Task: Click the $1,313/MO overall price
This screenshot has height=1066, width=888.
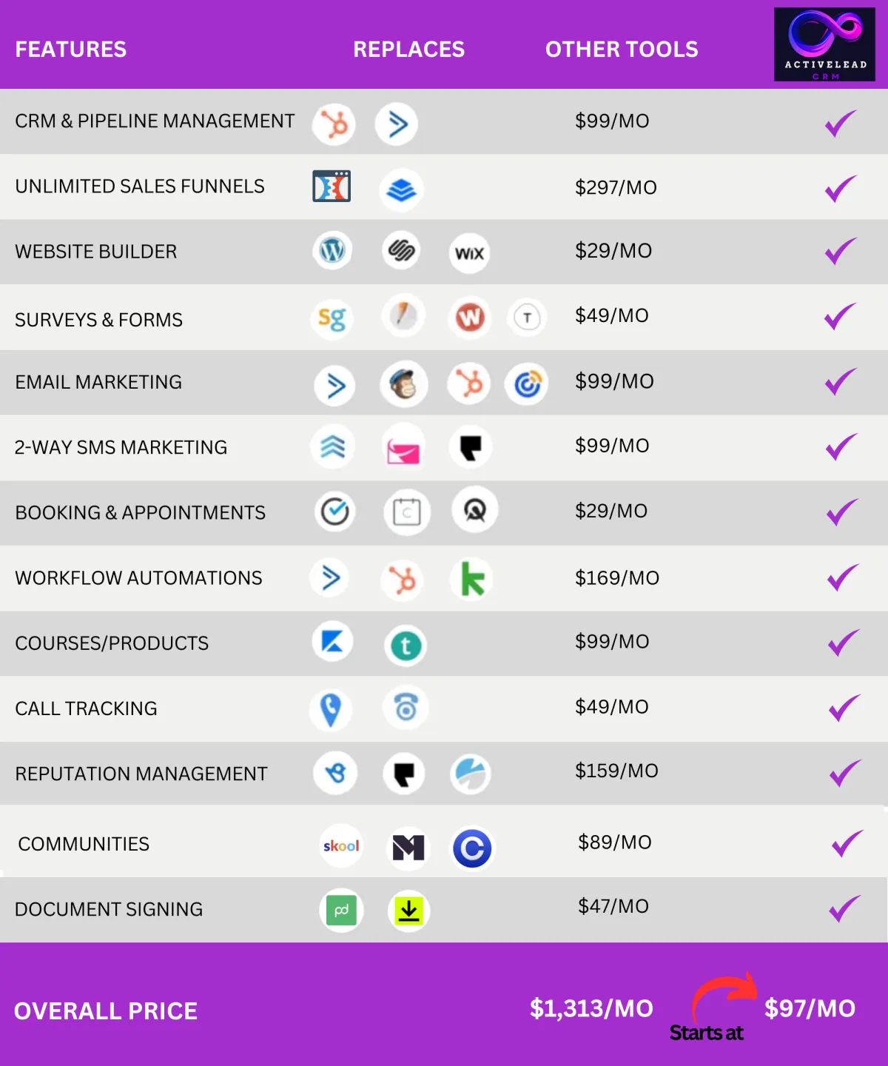Action: pos(591,1008)
